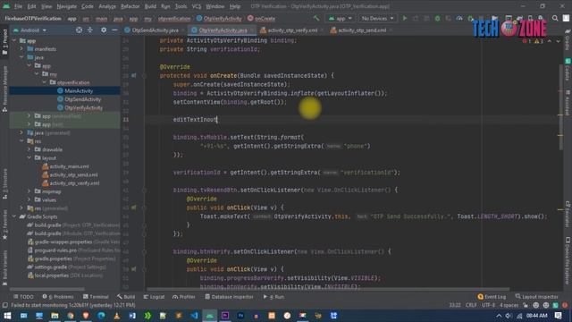Image resolution: width=572 pixels, height=322 pixels.
Task: Open Brave browser from taskbar
Action: (x=86, y=316)
